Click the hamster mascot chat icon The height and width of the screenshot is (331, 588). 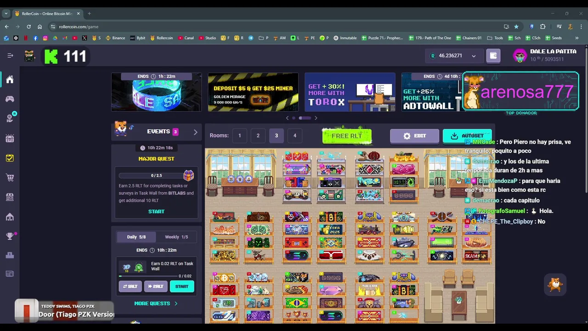pos(555,285)
